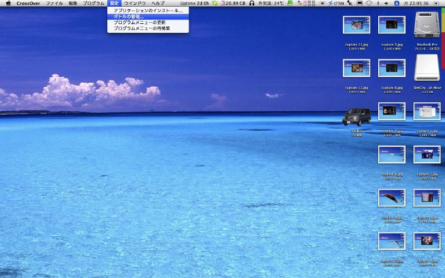Choose プログラムメニューの再構築 menu entry
445x278 pixels.
pos(142,28)
